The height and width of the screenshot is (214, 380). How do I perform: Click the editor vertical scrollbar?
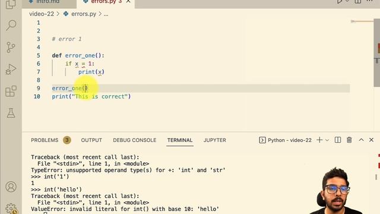pyautogui.click(x=376, y=53)
